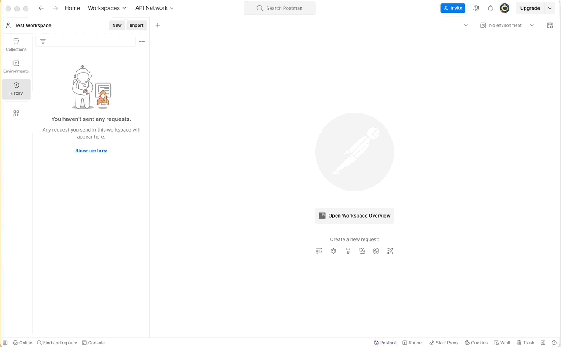Go to Home
This screenshot has width=561, height=347.
[x=72, y=8]
